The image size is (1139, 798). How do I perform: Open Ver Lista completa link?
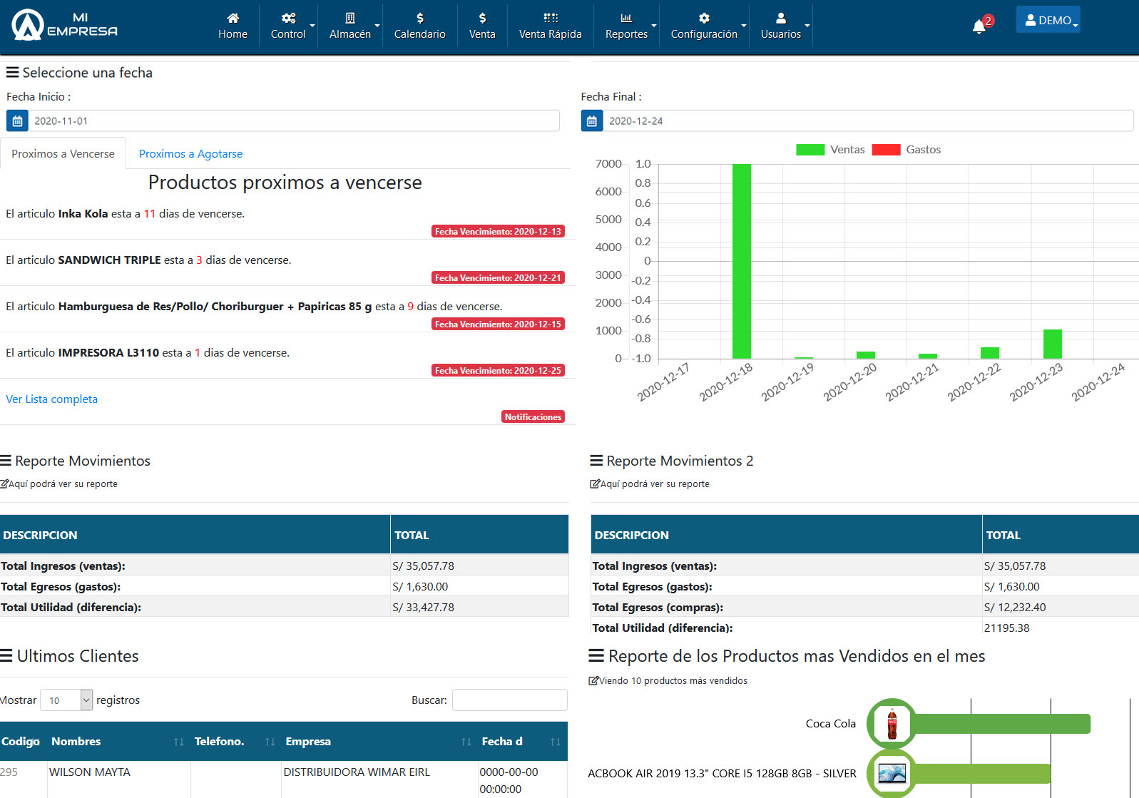(51, 399)
